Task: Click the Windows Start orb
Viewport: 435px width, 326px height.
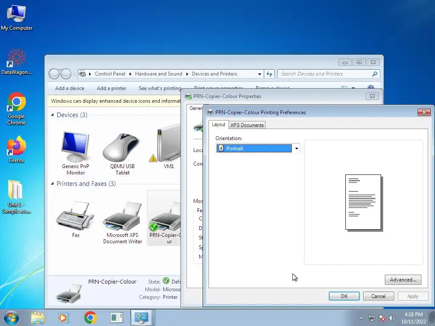Action: 11,318
